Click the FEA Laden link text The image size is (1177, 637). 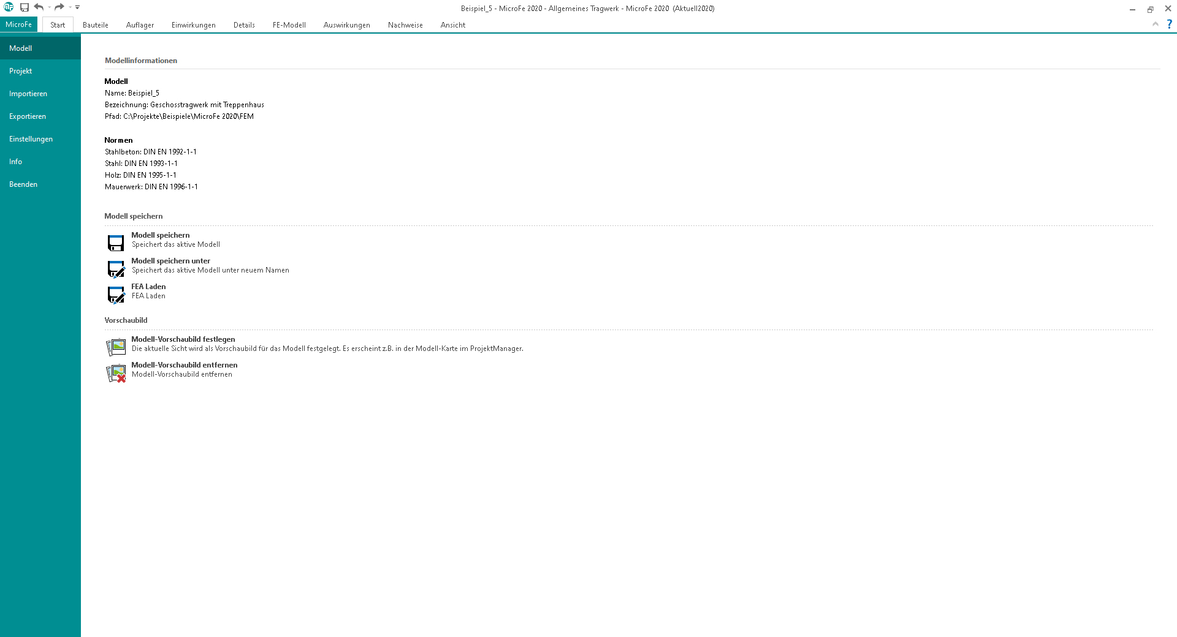(148, 287)
